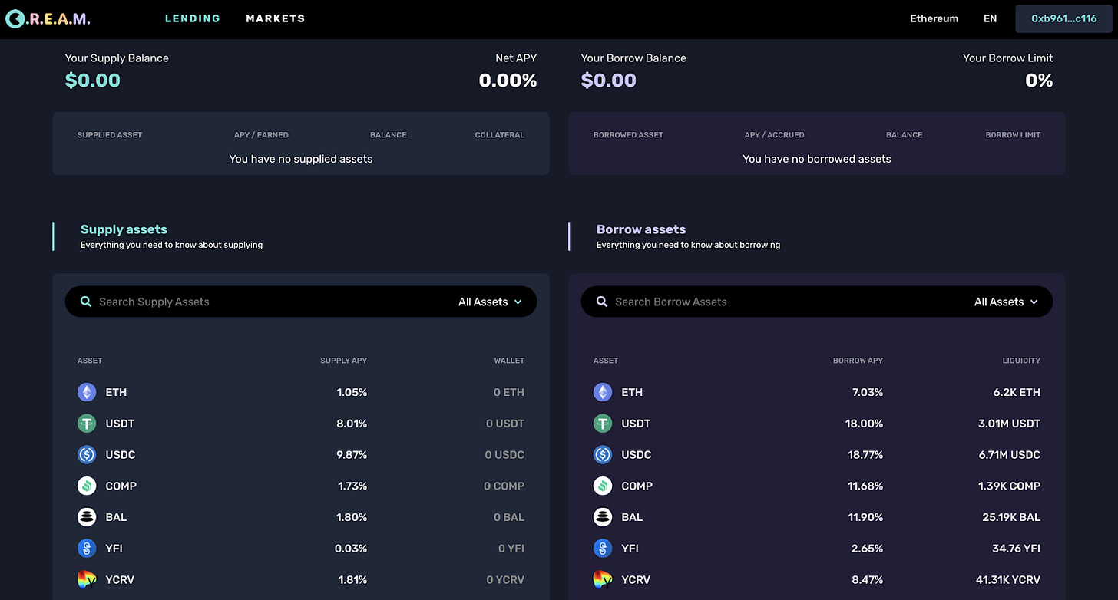Open the All Assets filter for supply
Viewport: 1118px width, 600px height.
pos(490,302)
